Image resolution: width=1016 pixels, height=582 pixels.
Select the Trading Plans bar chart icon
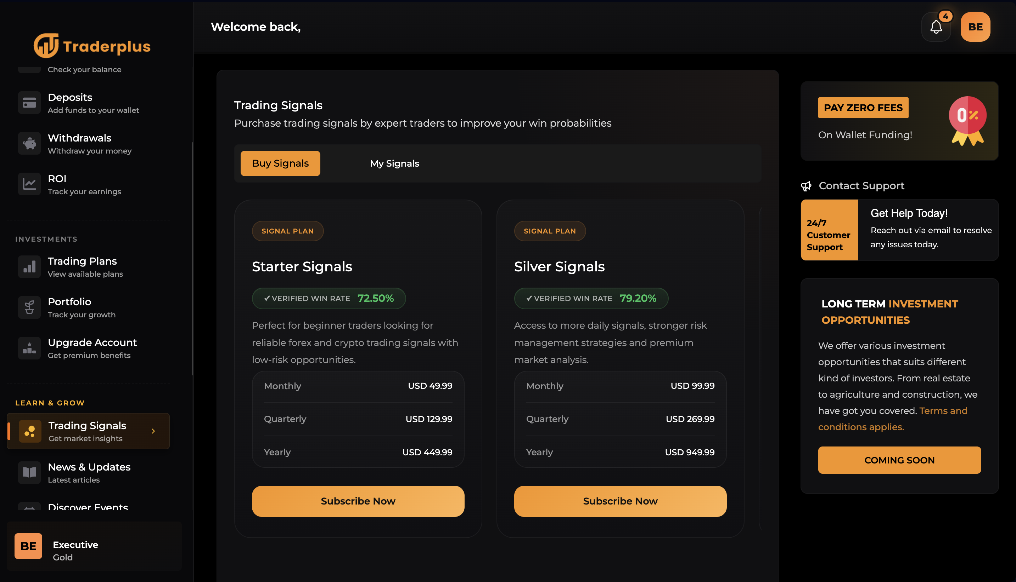coord(29,267)
